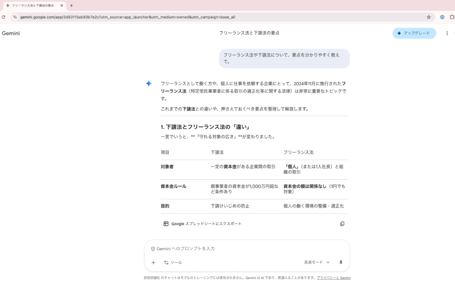The height and width of the screenshot is (284, 455).
Task: Click the 対象者 row label
Action: (167, 166)
